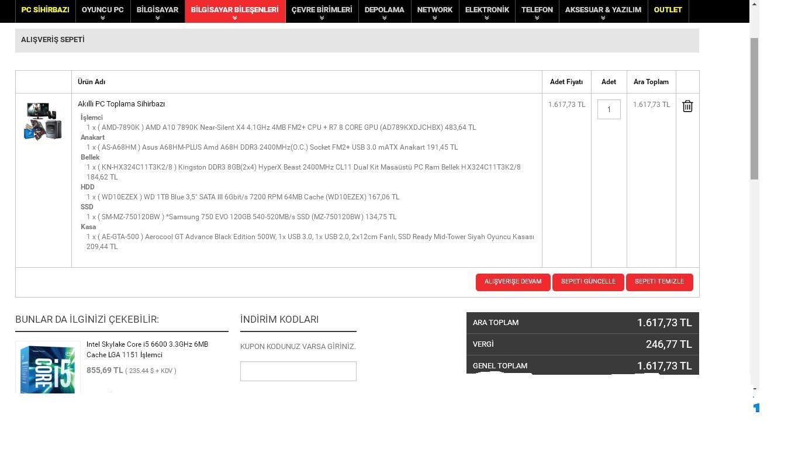Click the AMD A10 7890K processor line
This screenshot has width=795, height=449.
(x=281, y=127)
